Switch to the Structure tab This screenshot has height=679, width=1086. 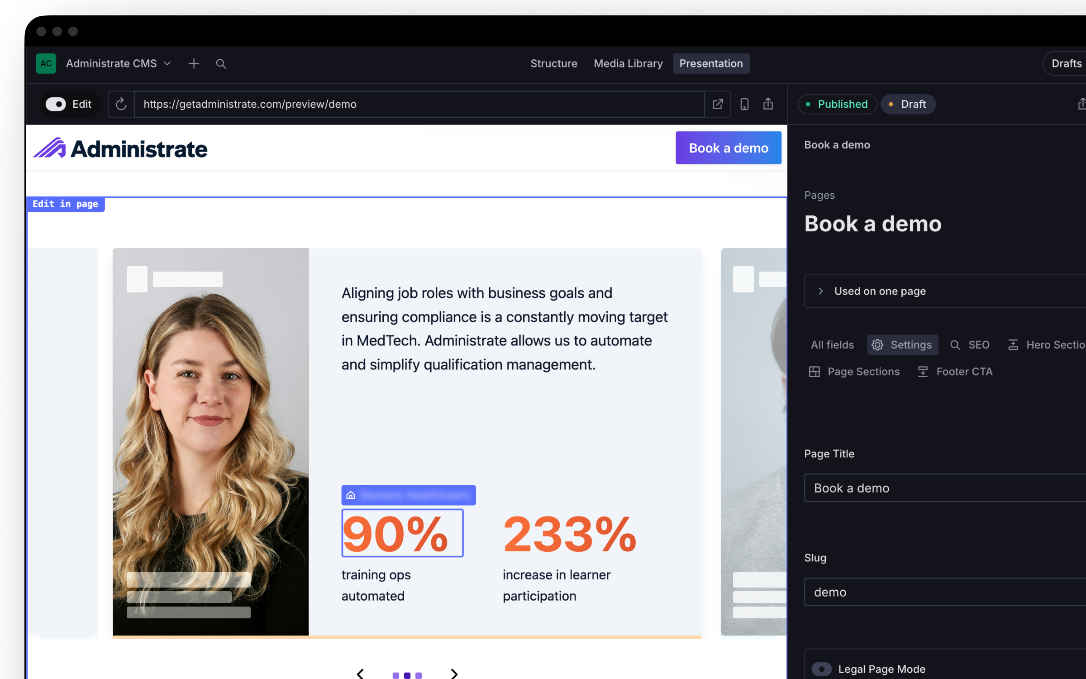(553, 63)
